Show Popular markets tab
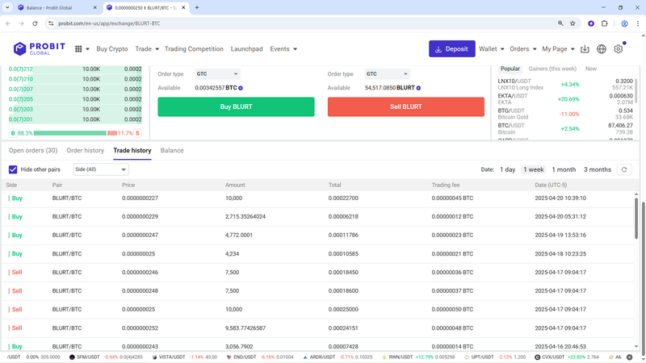The height and width of the screenshot is (363, 646). [510, 69]
